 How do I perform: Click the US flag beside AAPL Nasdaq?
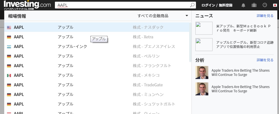[9, 27]
